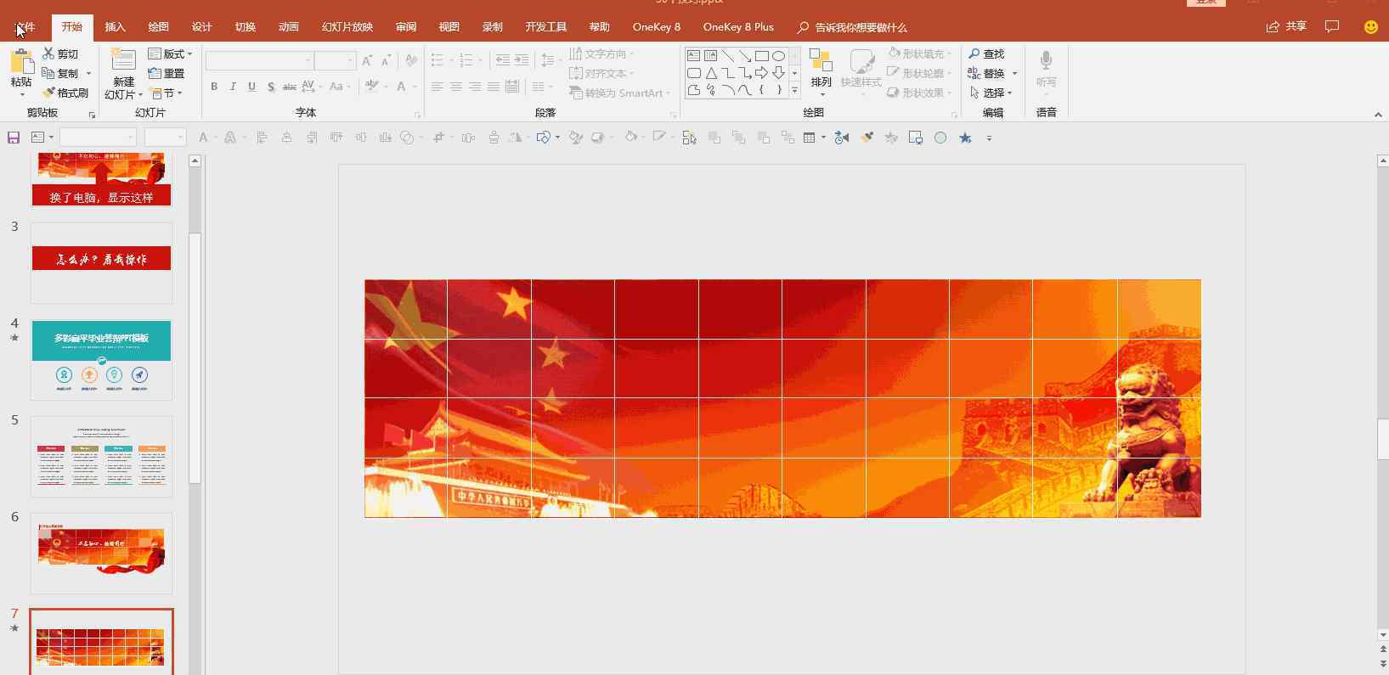Switch to the Animations (动画) tab
The width and height of the screenshot is (1389, 675).
point(289,27)
